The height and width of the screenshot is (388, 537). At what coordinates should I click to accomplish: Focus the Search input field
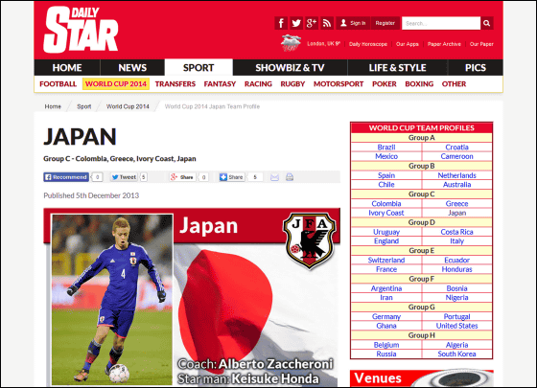(x=441, y=23)
